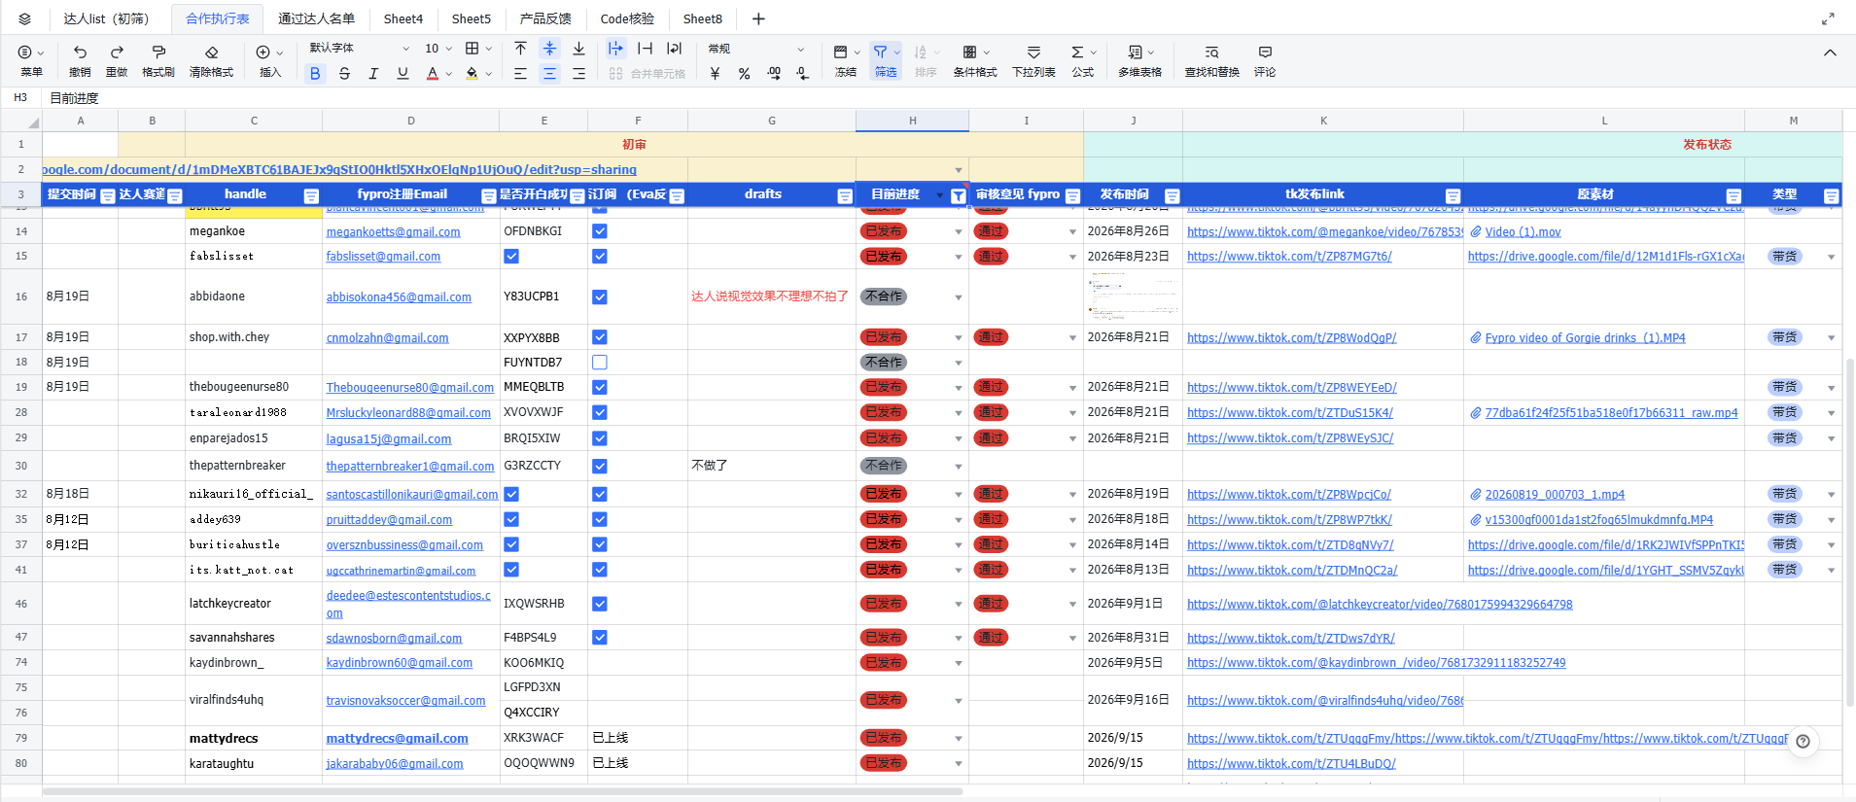1856x802 pixels.
Task: Align text to the right
Action: click(579, 73)
